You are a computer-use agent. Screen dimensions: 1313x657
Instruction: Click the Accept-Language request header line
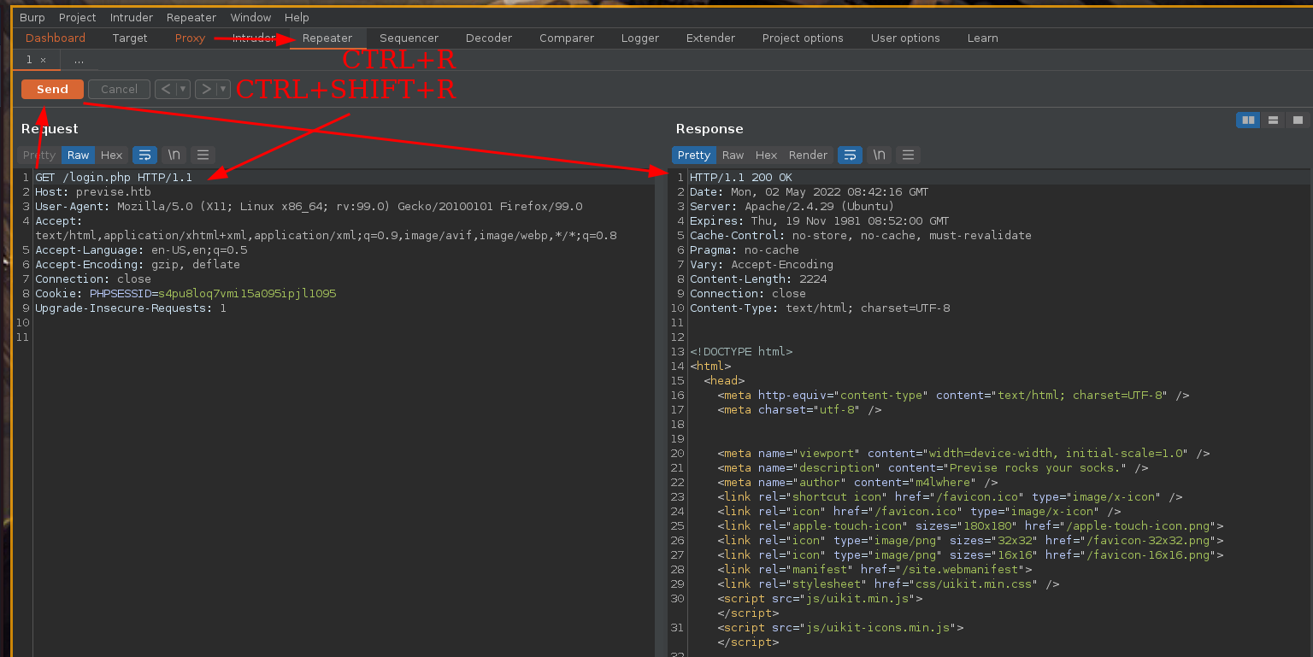pos(141,250)
